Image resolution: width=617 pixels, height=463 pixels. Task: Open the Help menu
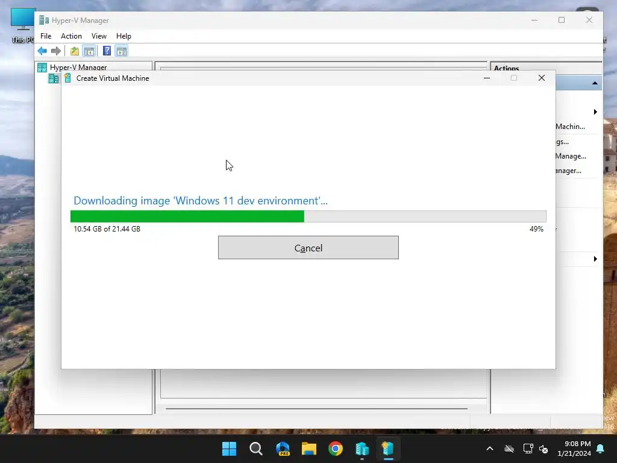(124, 36)
